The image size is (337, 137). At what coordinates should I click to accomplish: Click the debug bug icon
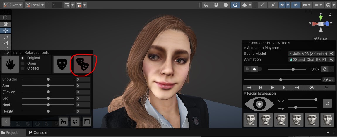[244, 5]
